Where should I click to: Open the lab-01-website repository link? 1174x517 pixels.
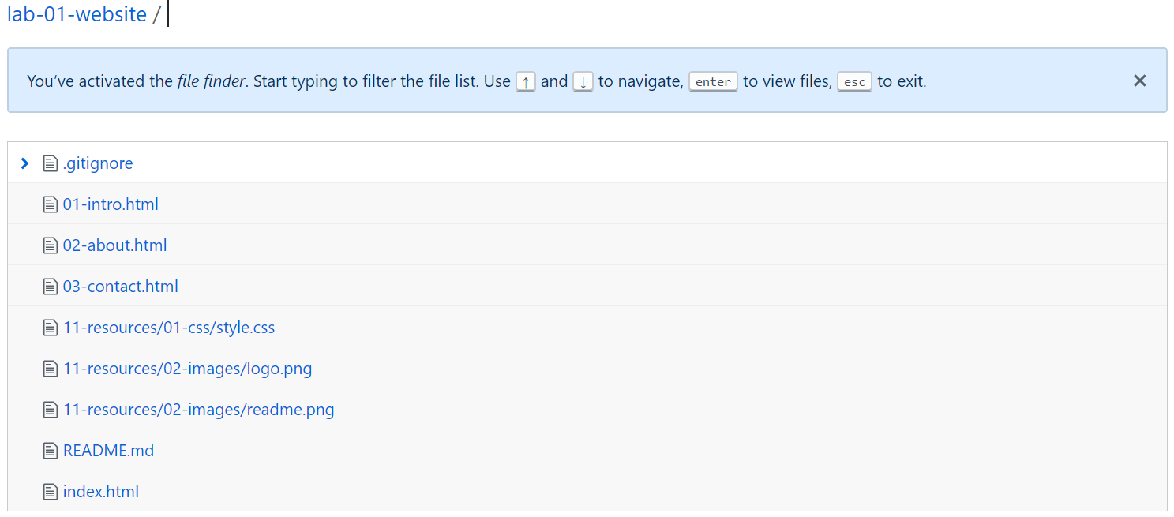tap(77, 14)
